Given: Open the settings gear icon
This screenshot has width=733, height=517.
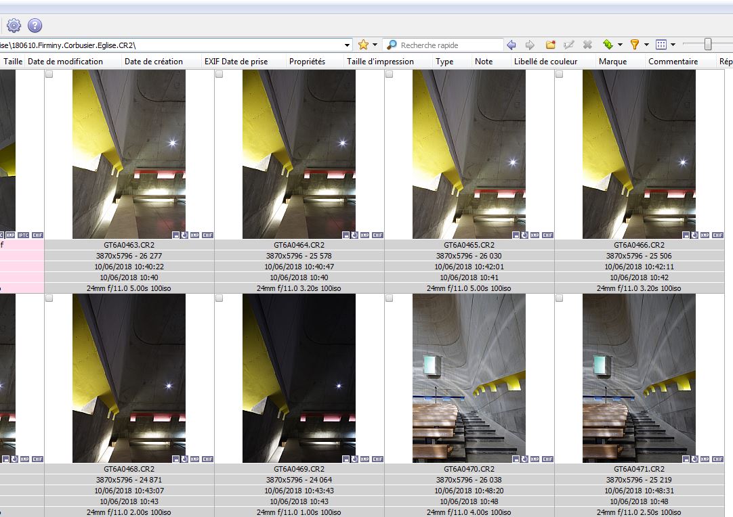Looking at the screenshot, I should coord(14,26).
